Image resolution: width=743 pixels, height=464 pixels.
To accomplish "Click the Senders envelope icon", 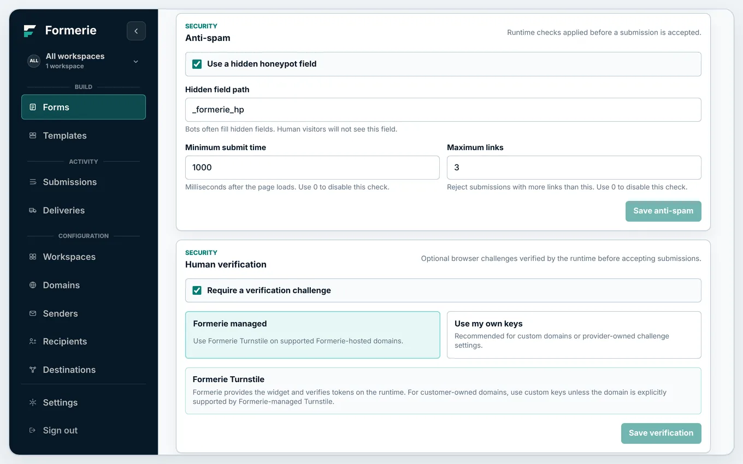I will pyautogui.click(x=33, y=313).
